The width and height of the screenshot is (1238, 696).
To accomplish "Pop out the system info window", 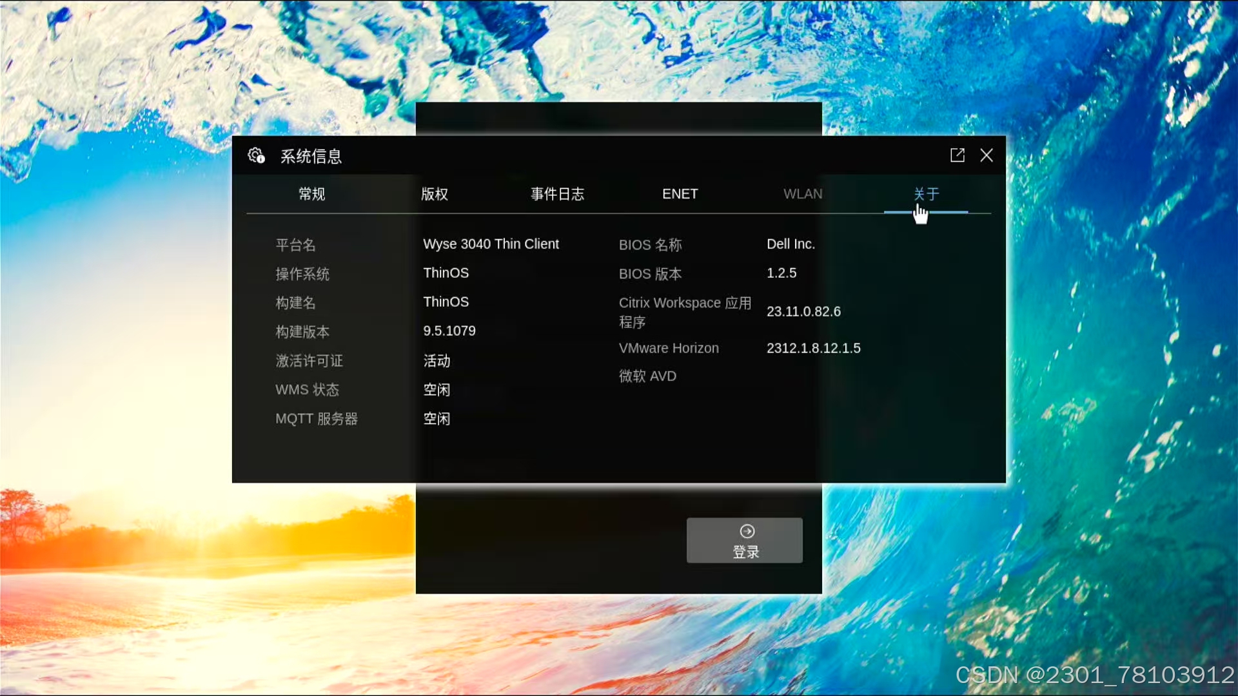I will click(x=957, y=155).
